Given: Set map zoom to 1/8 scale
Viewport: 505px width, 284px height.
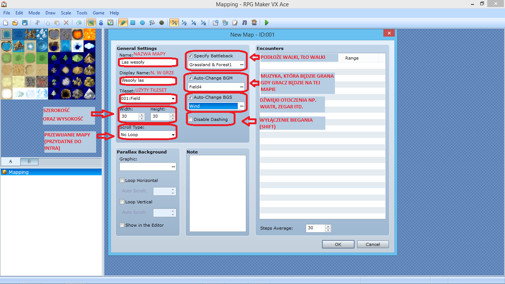Looking at the screenshot, I should click(x=203, y=23).
